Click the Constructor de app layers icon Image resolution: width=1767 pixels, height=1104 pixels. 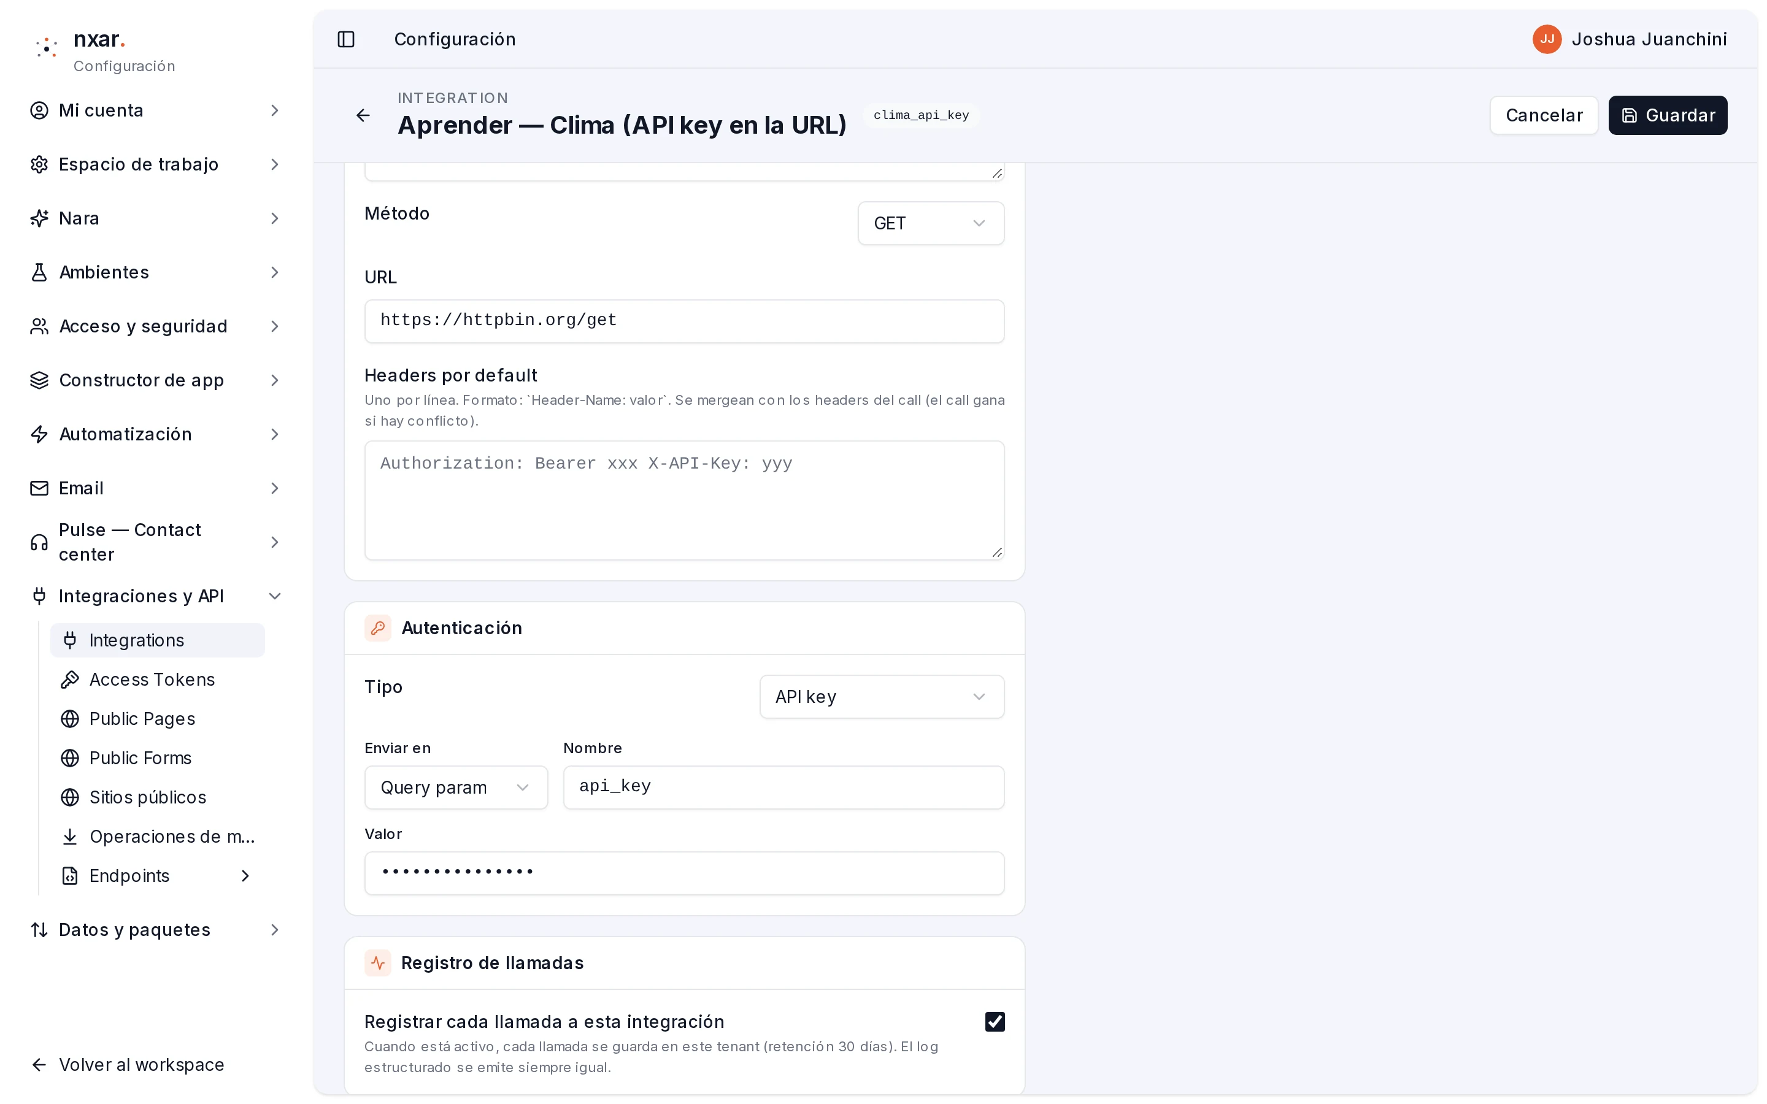(39, 380)
